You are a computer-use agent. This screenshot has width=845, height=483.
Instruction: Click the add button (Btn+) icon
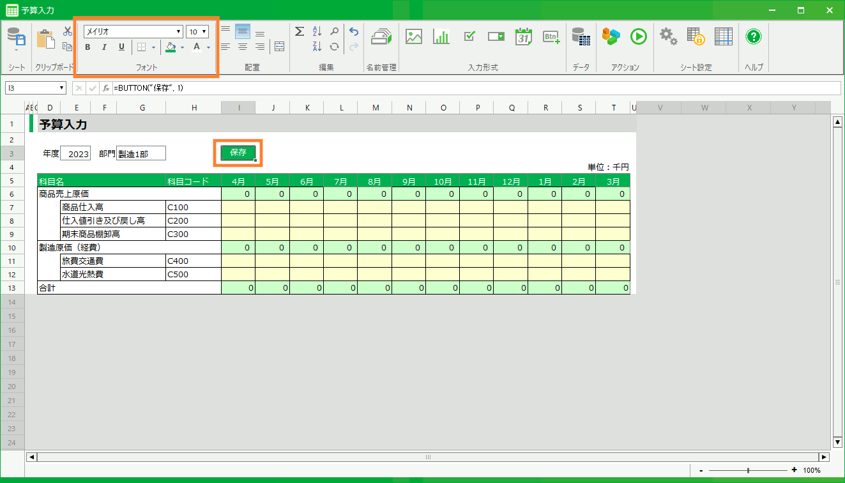[551, 36]
